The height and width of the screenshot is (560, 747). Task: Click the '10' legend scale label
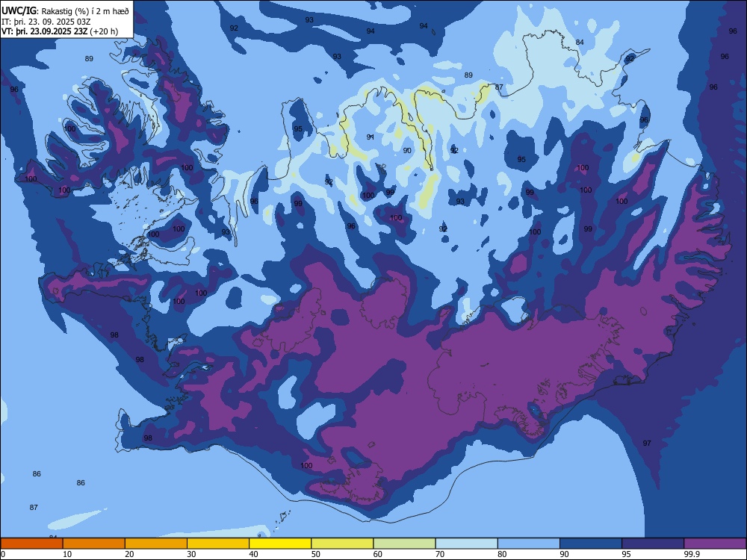point(67,554)
